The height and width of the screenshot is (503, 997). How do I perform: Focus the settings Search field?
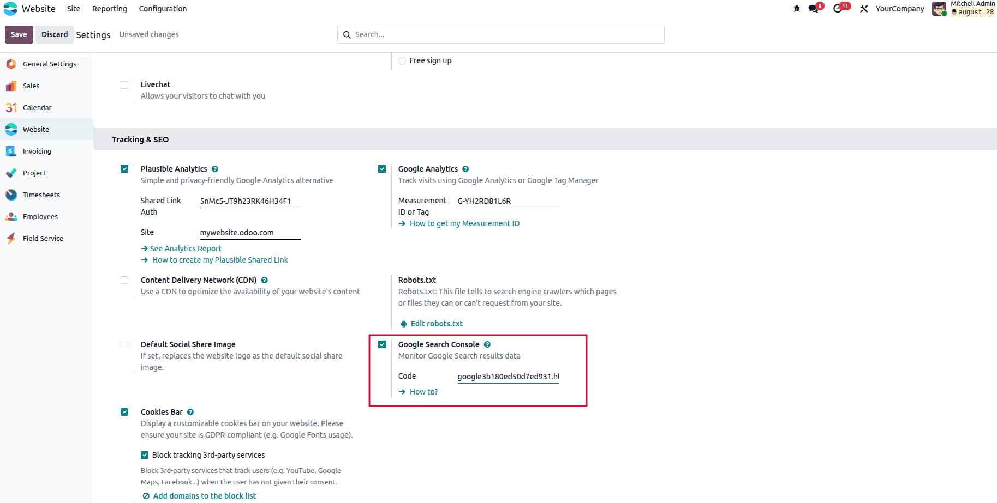(x=501, y=34)
